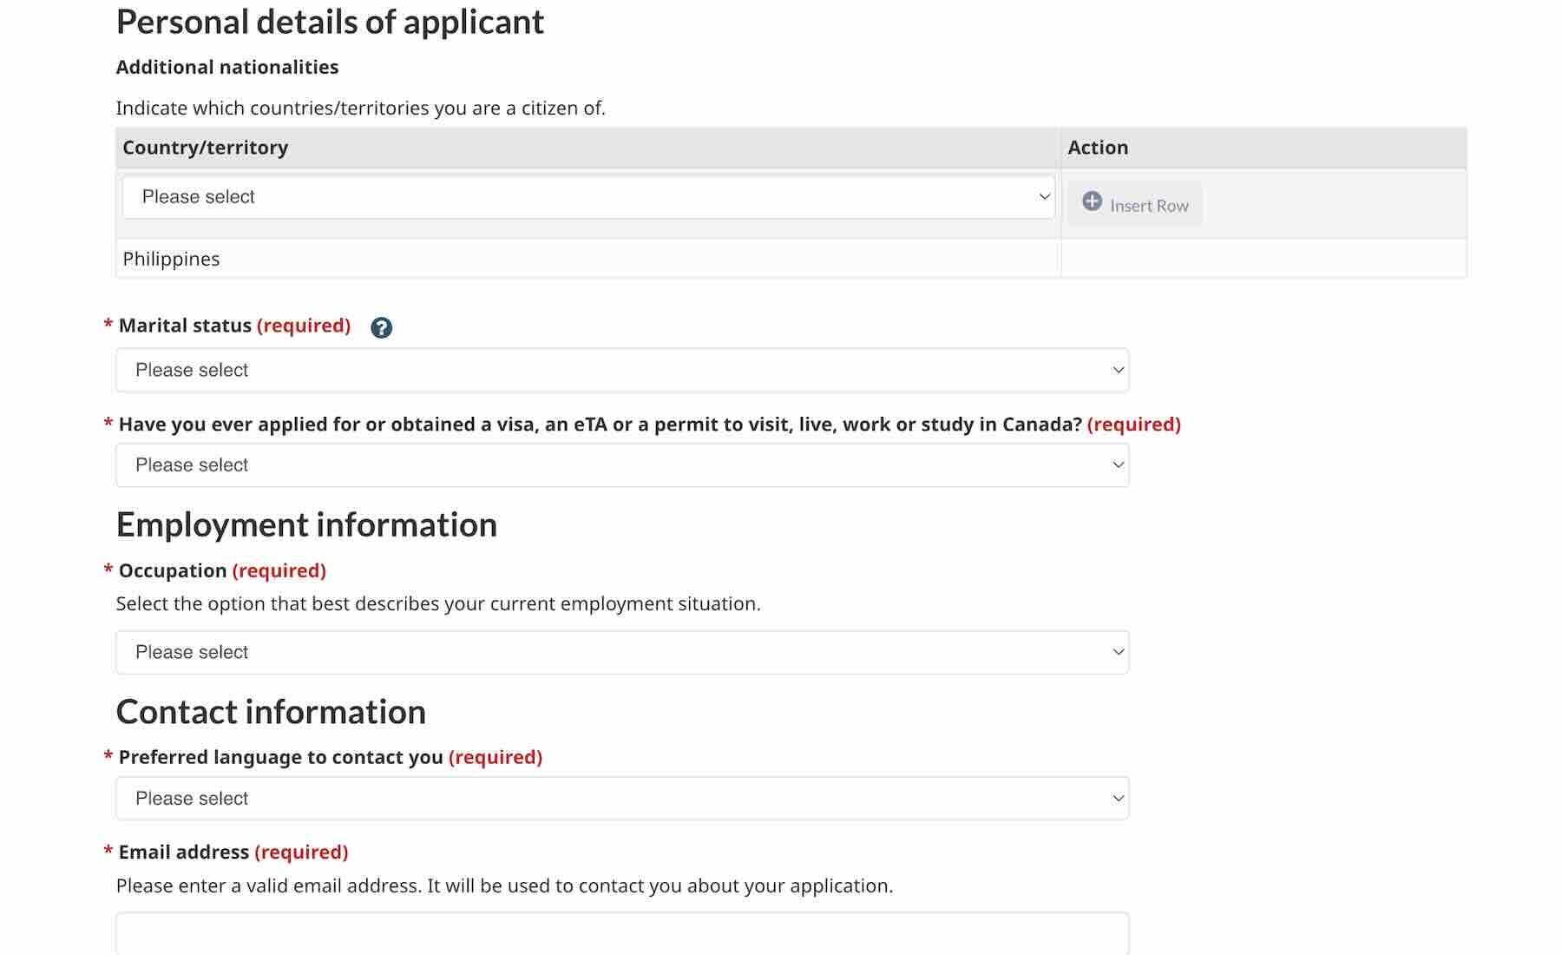
Task: Focus the Email address text field
Action: tap(621, 933)
